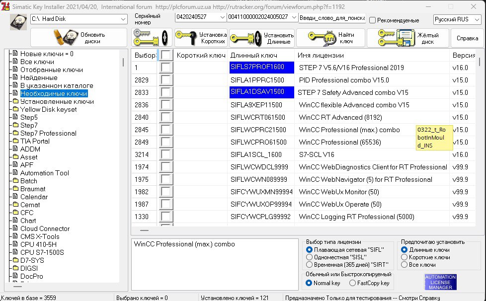Screen dimensions: 486x301
Task: Click the Cemat folder icon
Action: click(x=15, y=205)
